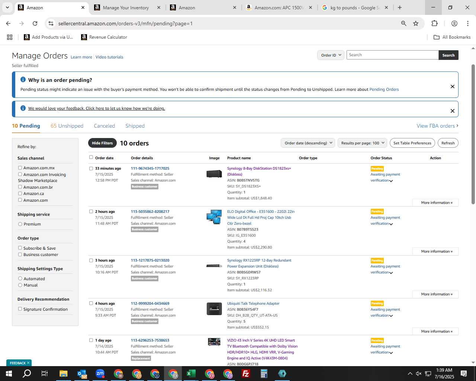476x381 pixels.
Task: Open Calculator from the taskbar
Action: [264, 374]
